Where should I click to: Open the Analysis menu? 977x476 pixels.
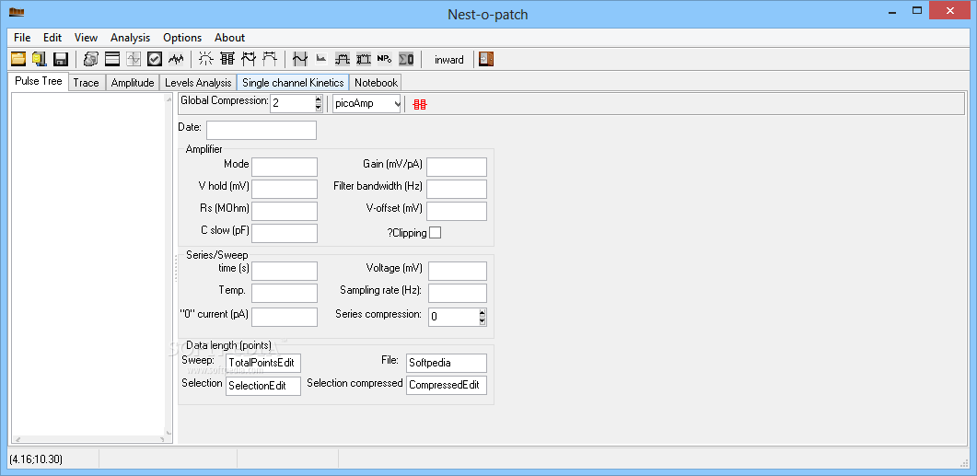[x=130, y=38]
